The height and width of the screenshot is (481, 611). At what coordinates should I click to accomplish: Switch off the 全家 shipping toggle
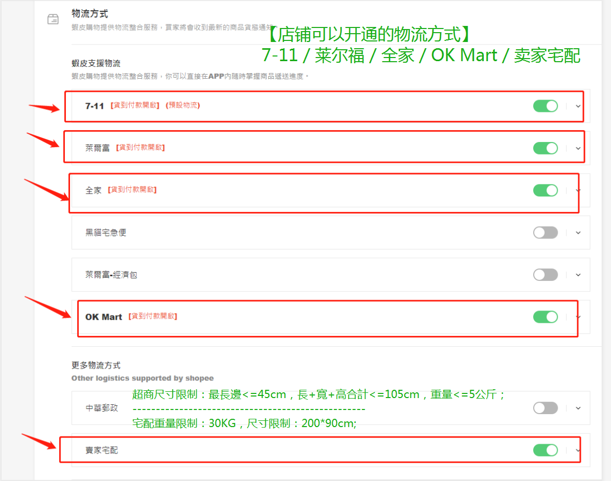(x=545, y=190)
